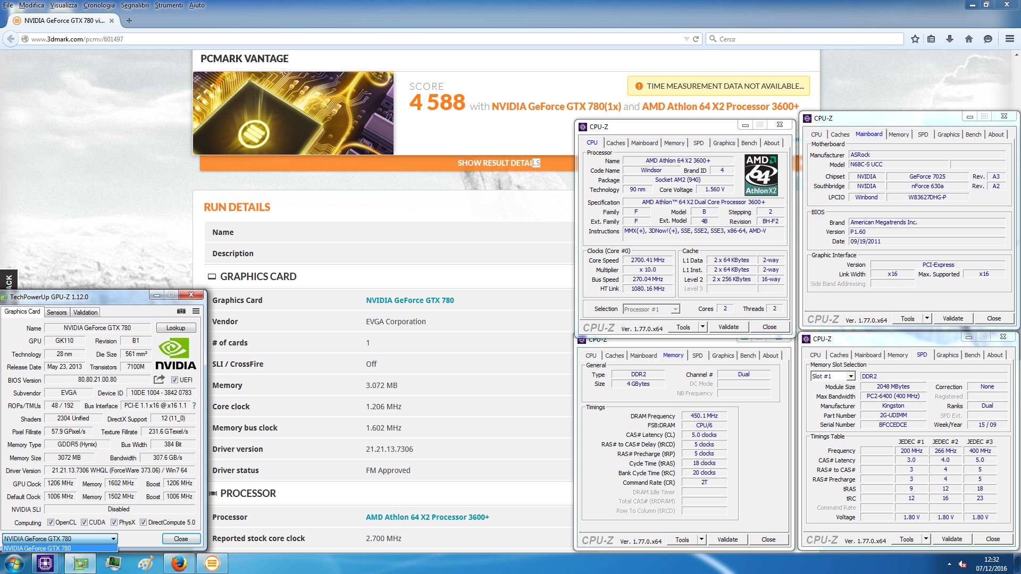1021x574 pixels.
Task: Switch to the Validation tab in GPU-Z
Action: point(86,313)
